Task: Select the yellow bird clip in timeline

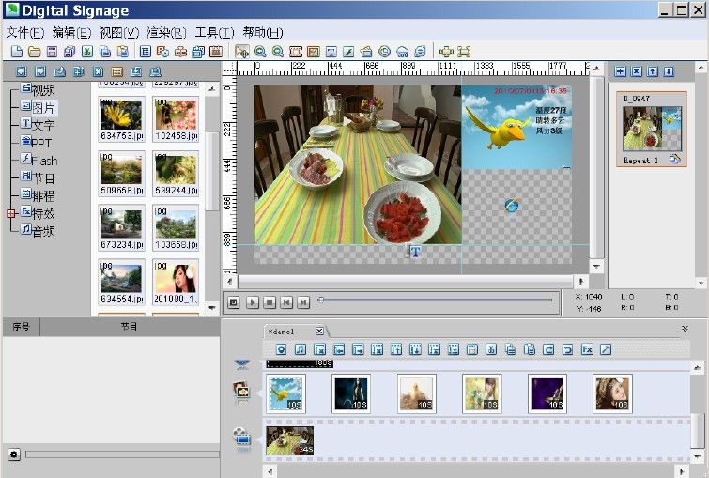Action: pyautogui.click(x=285, y=393)
